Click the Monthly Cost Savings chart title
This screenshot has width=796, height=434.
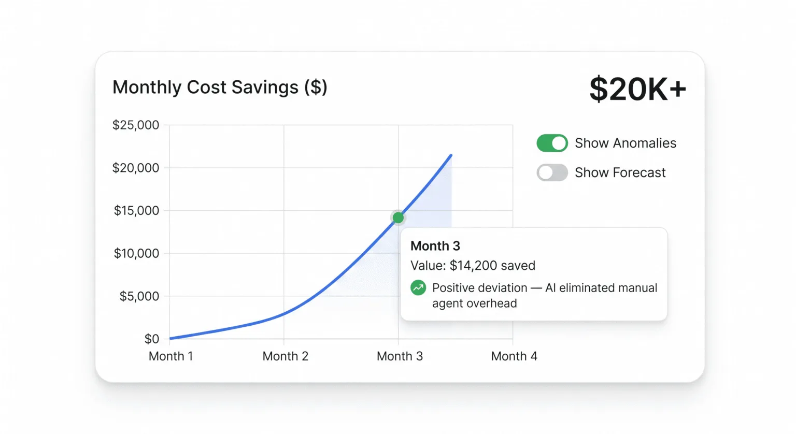[220, 87]
